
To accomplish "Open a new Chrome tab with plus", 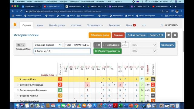I will pyautogui.click(x=176, y=6).
